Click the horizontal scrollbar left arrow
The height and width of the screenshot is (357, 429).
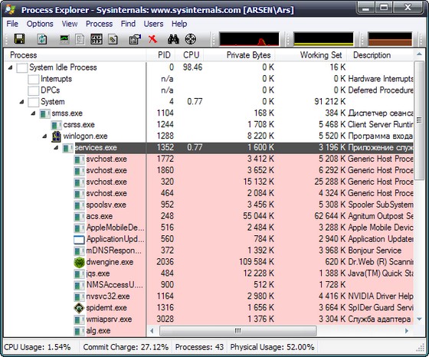tap(152, 331)
